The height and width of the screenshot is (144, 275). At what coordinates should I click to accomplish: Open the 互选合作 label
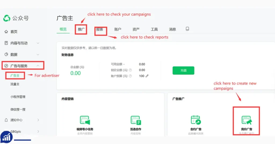(136, 129)
